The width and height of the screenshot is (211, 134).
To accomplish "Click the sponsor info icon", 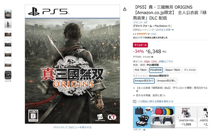I will click(145, 130).
